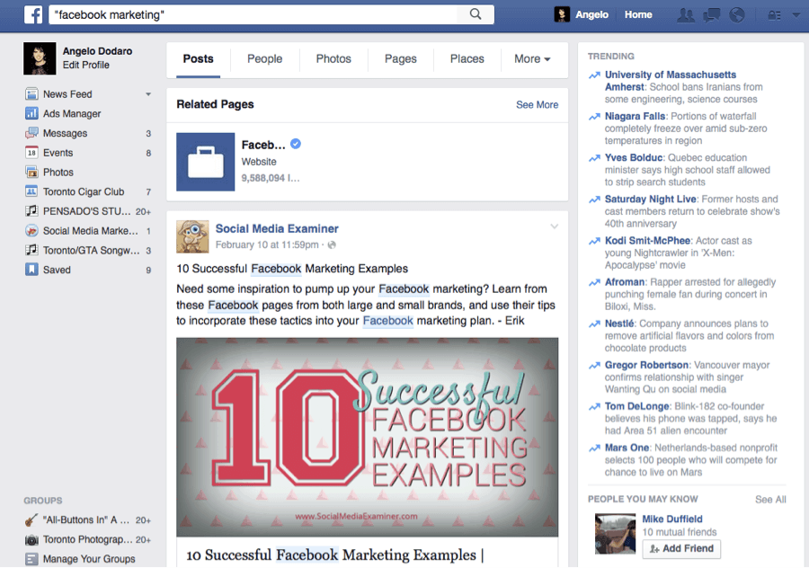Click See More in Related Pages
809x568 pixels.
point(538,105)
